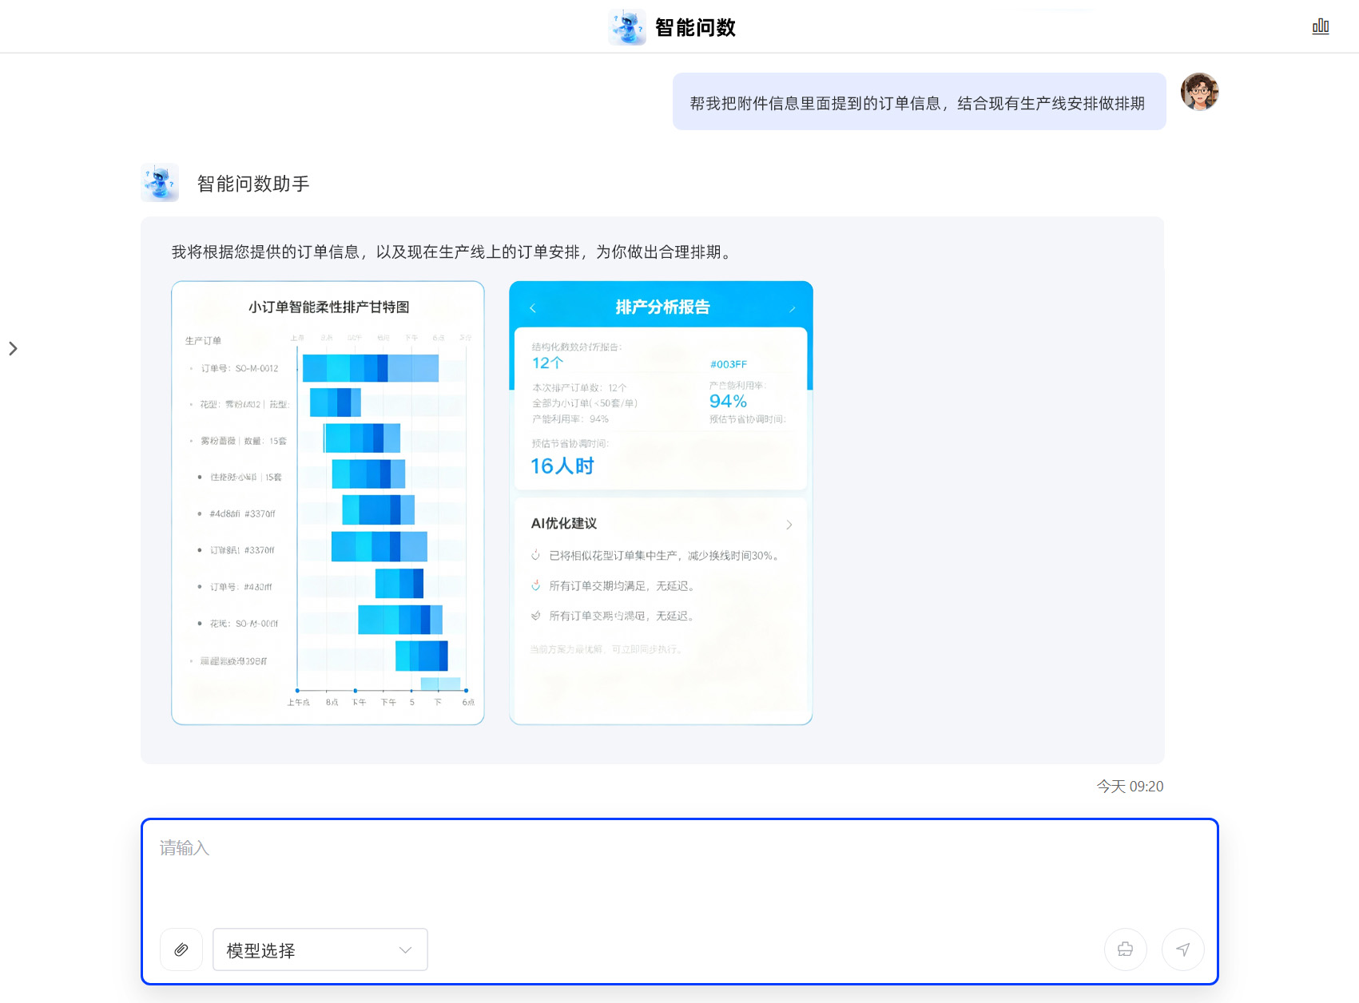Click the 94% utilization figure in report

tap(728, 402)
